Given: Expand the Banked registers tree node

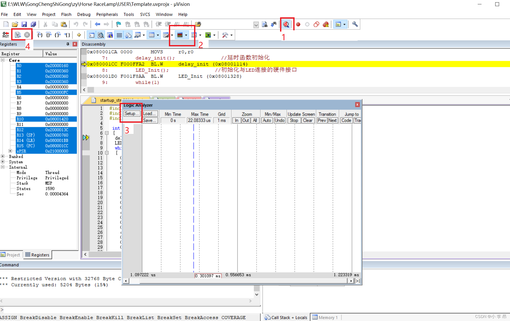Looking at the screenshot, I should click(x=3, y=156).
